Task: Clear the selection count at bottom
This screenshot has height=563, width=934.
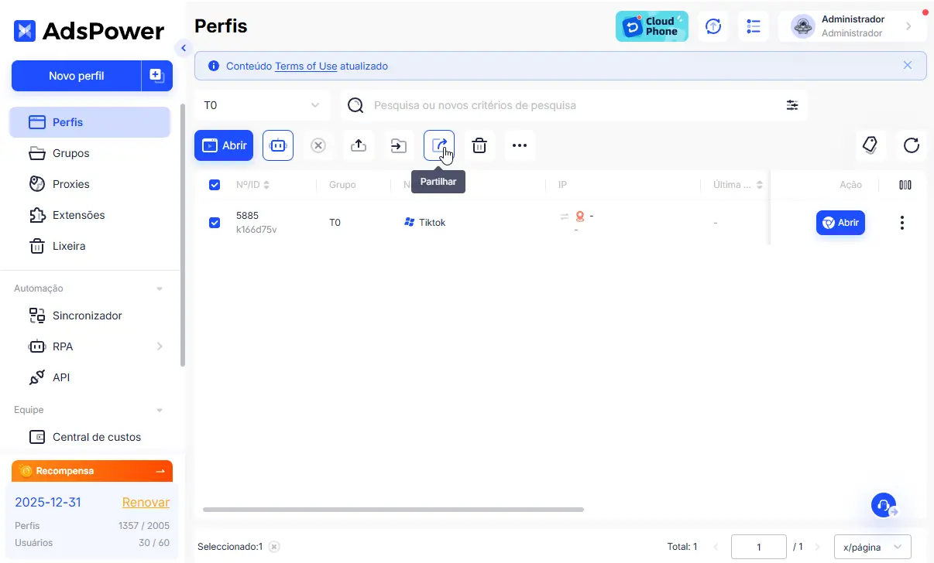Action: pyautogui.click(x=273, y=547)
